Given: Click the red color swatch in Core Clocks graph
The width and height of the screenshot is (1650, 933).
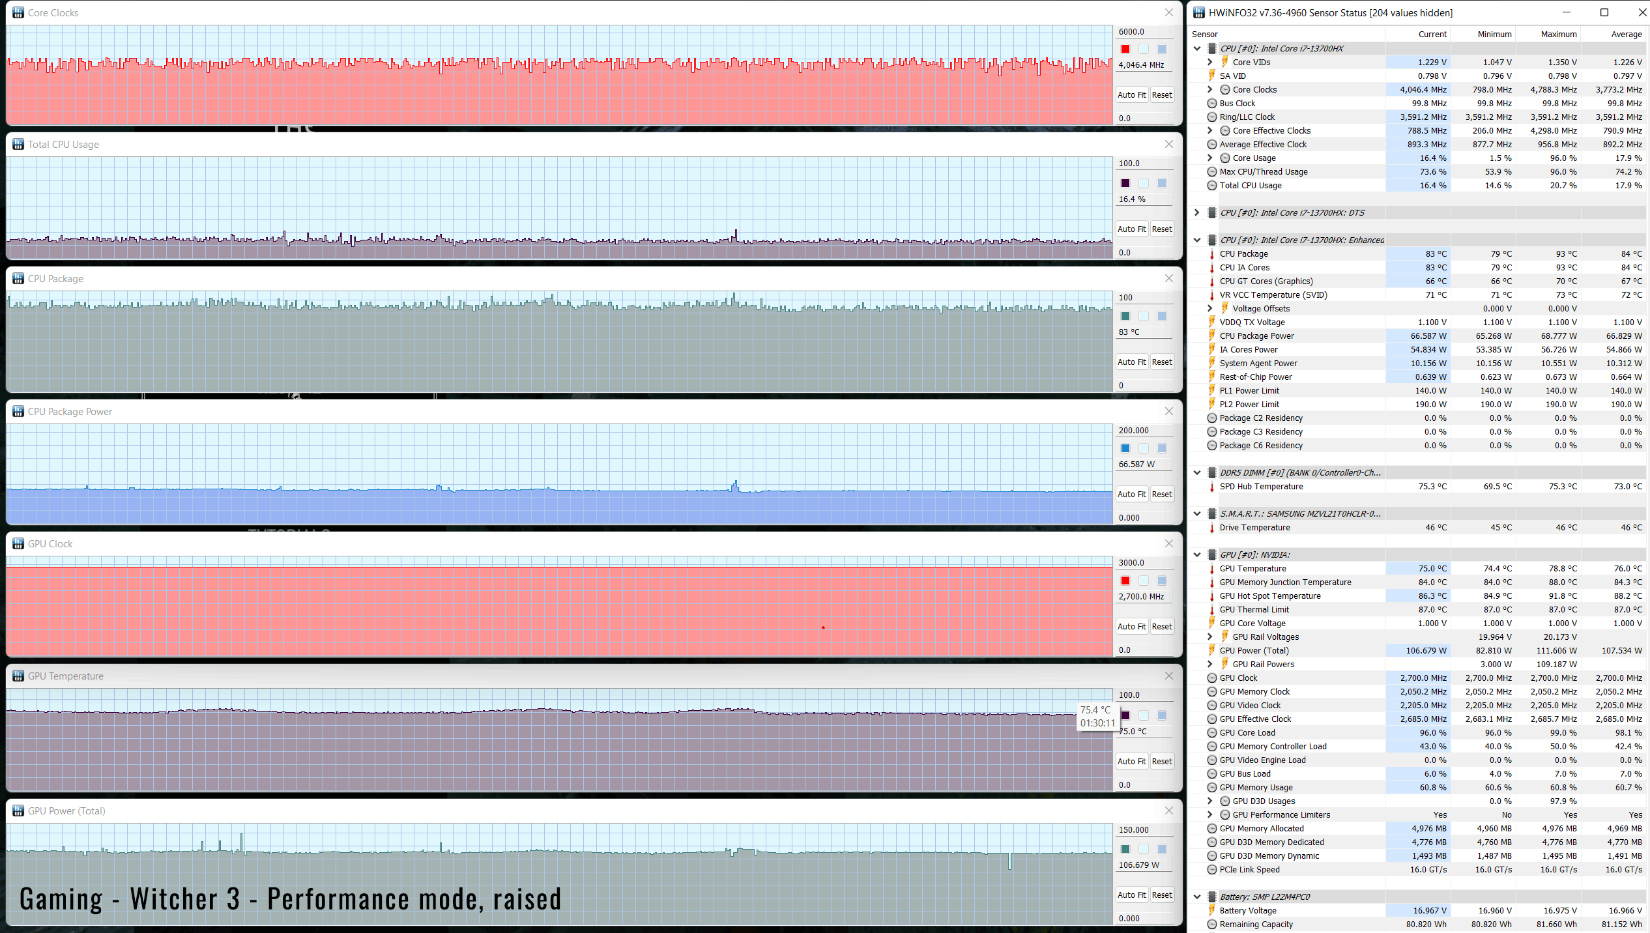Looking at the screenshot, I should (1125, 49).
